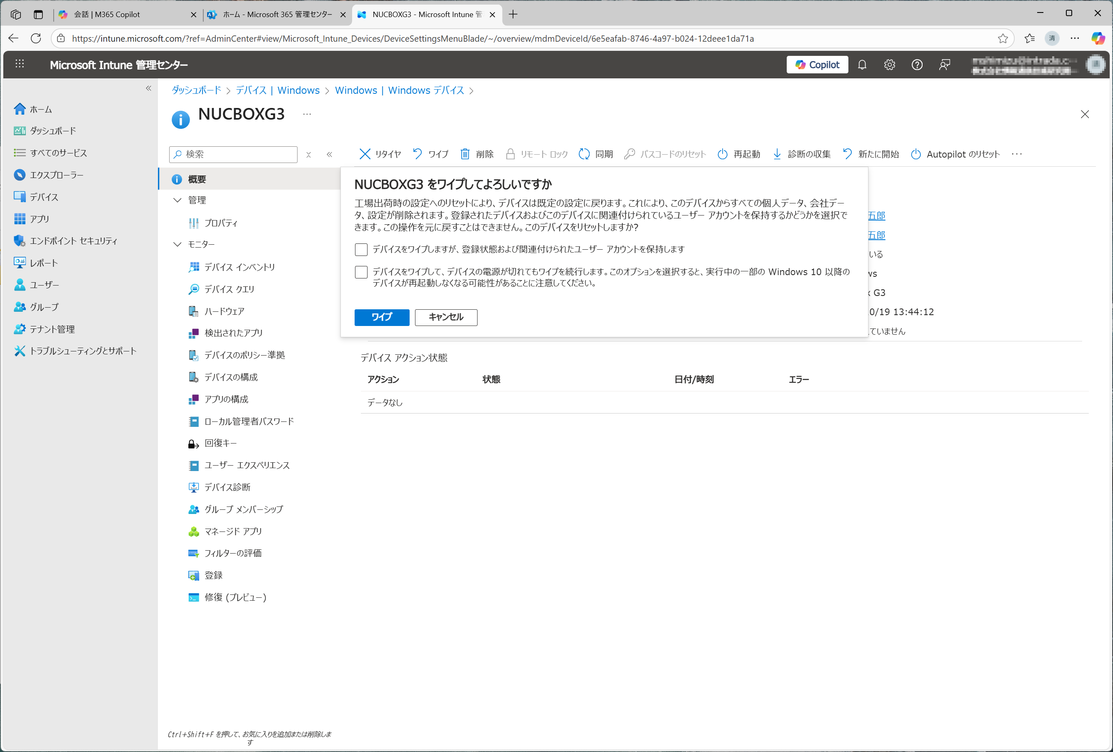Click the Restart (再起動) power icon

click(722, 154)
